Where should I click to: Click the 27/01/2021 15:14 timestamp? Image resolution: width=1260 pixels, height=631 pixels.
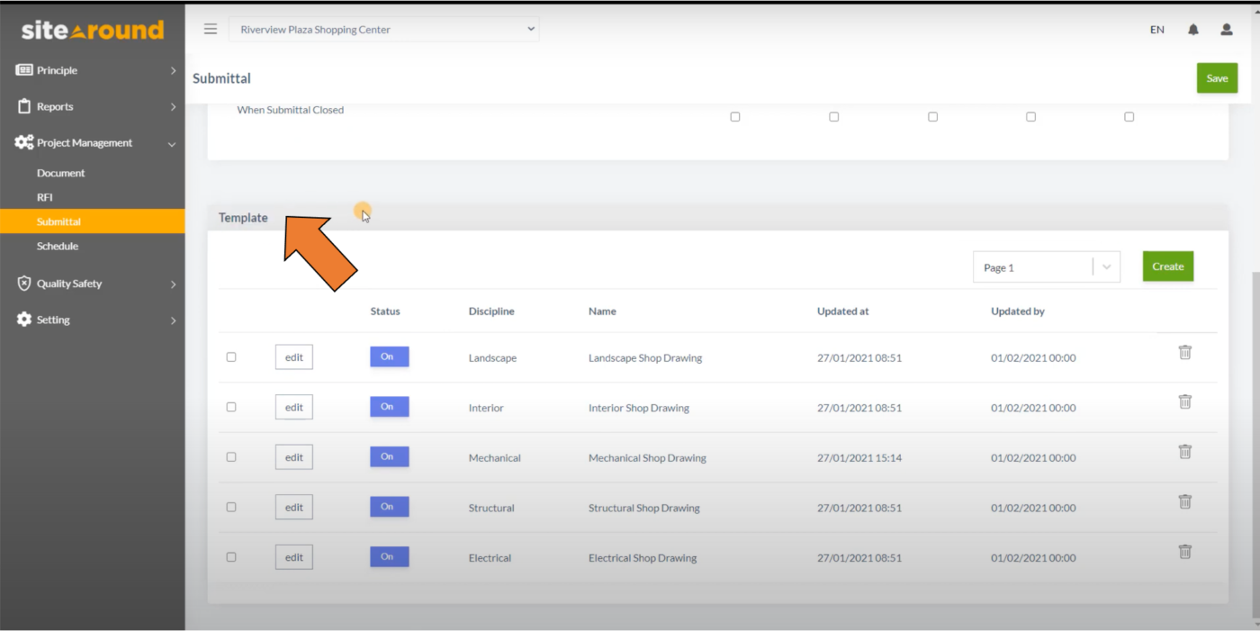click(859, 458)
